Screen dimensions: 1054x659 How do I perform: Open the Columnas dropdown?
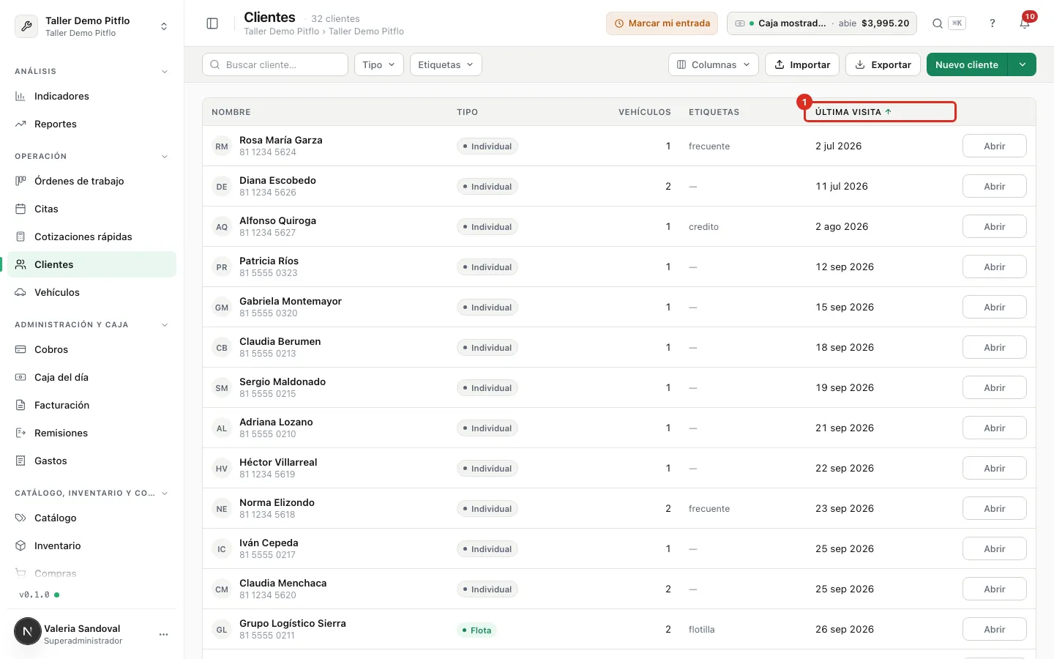click(714, 64)
